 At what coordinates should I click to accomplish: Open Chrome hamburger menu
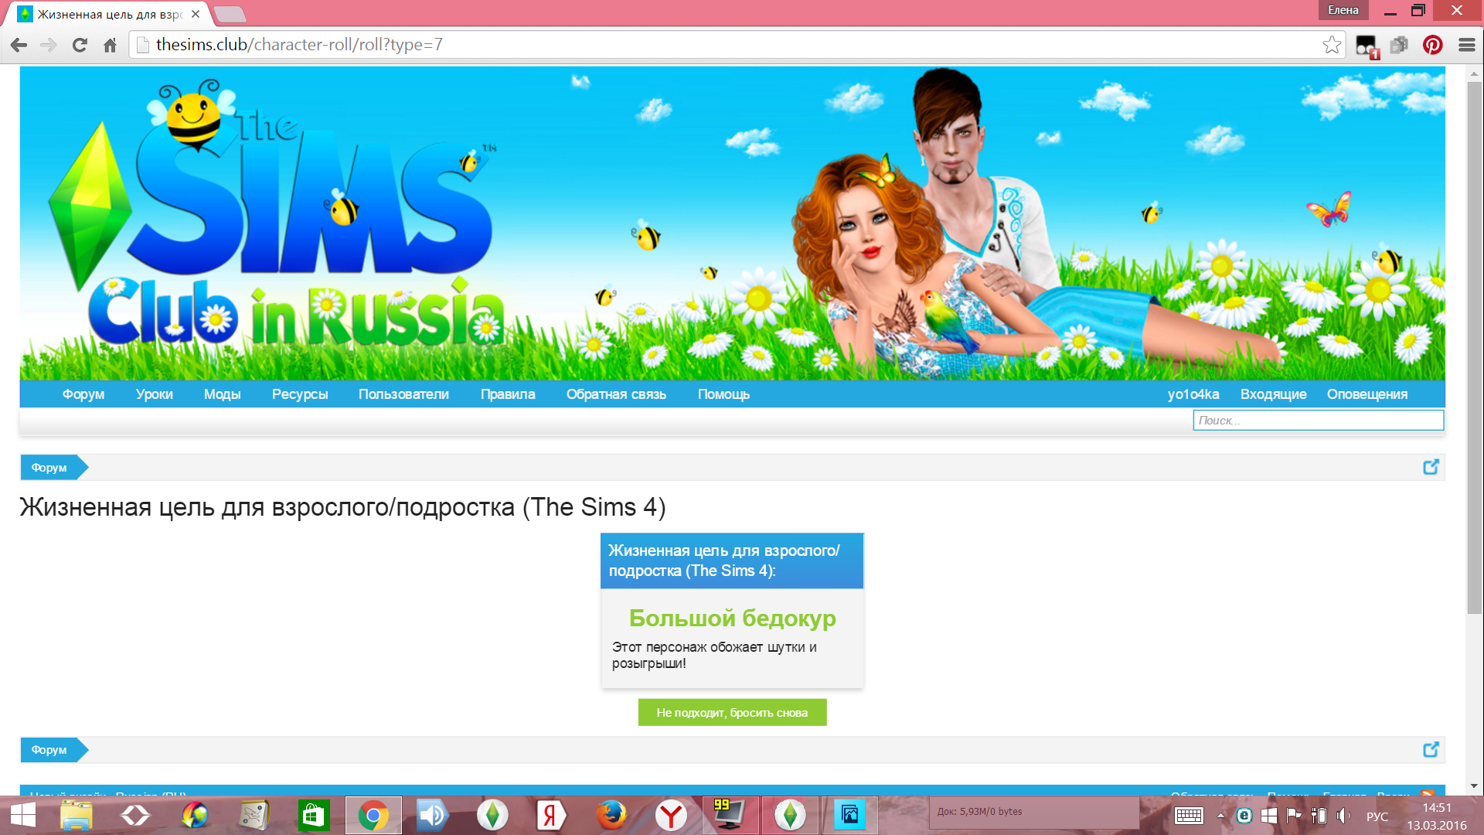pyautogui.click(x=1466, y=45)
